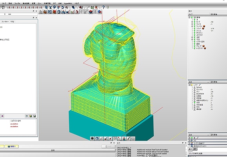Viewport: 227px width, 157px height.
Task: Expand the フィーチャ tree node
Action: pos(192,26)
